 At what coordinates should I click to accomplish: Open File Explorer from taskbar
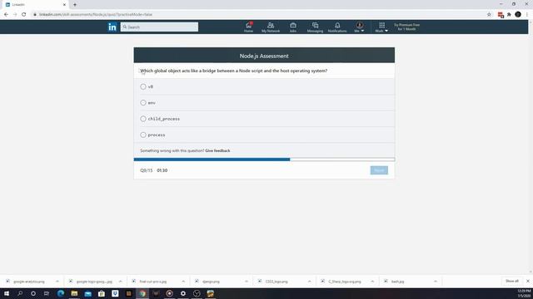coord(74,293)
